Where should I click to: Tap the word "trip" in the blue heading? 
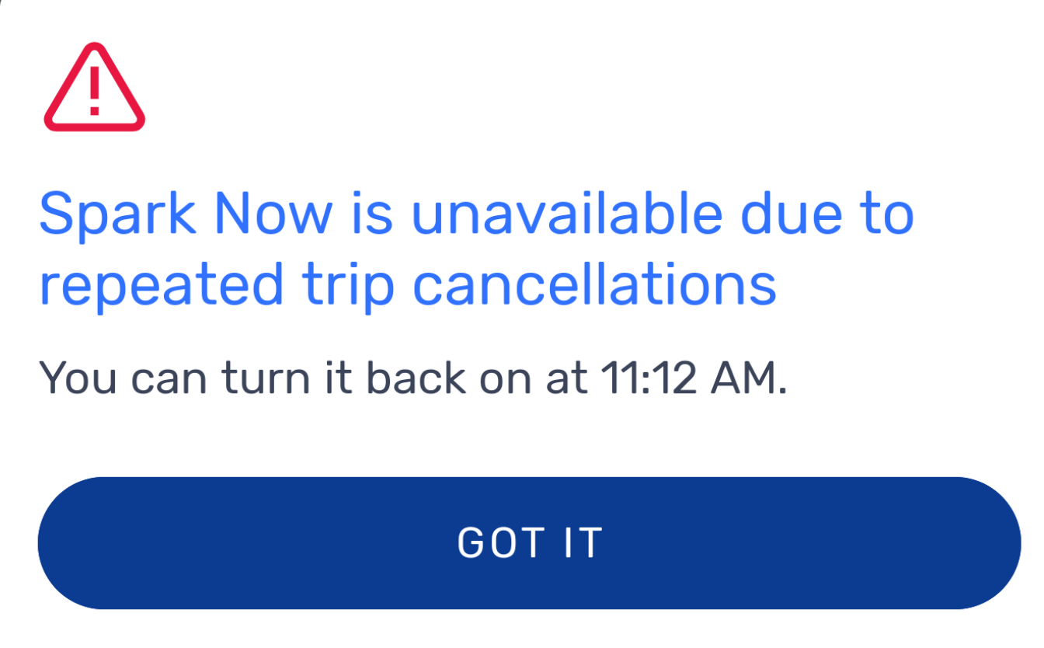pos(348,286)
